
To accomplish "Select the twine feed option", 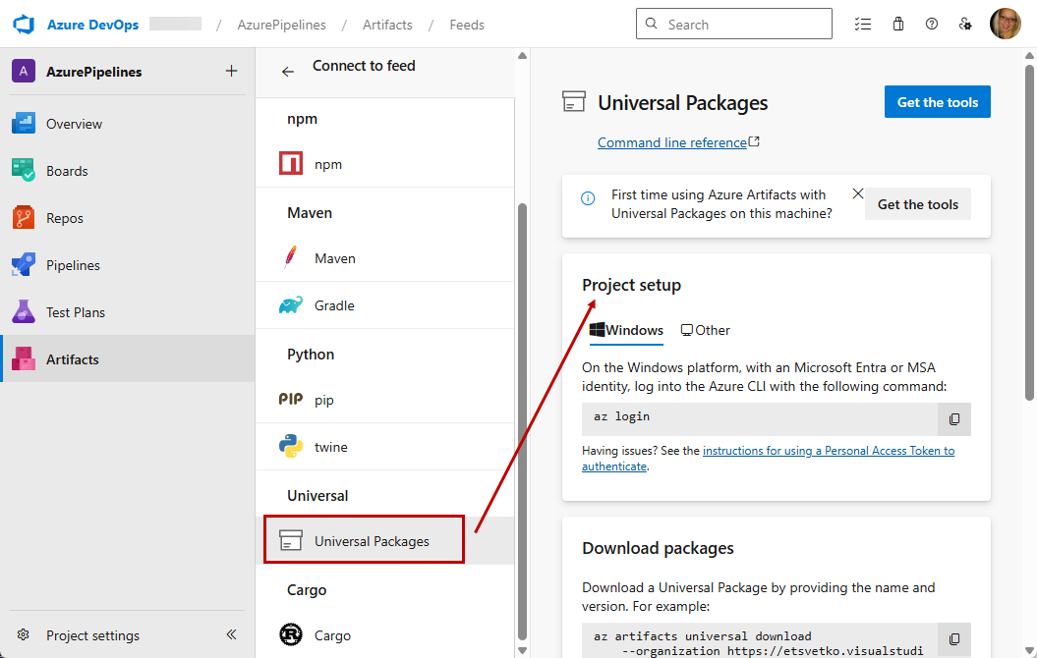I will click(385, 447).
